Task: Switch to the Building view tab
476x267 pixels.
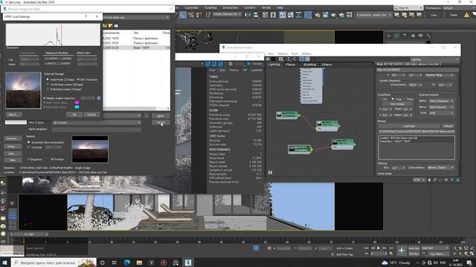Action: tap(309, 65)
